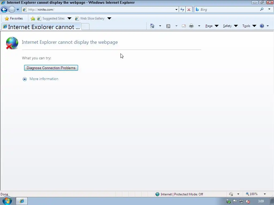Screen dimensions: 274x205
Task: Click the Show desktop button
Action: (x=272, y=201)
